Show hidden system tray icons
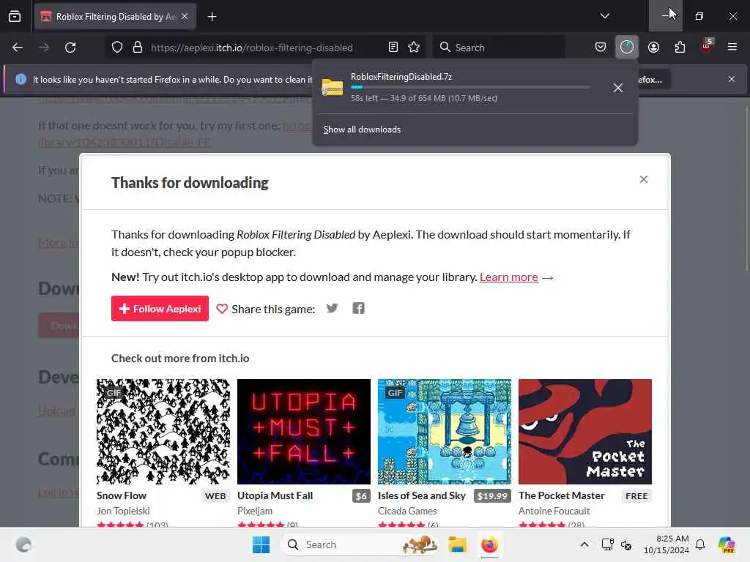750x562 pixels. [x=584, y=544]
